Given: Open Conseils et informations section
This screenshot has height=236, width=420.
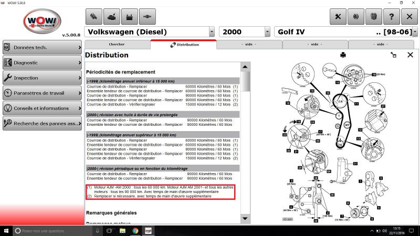Looking at the screenshot, I should (43, 108).
